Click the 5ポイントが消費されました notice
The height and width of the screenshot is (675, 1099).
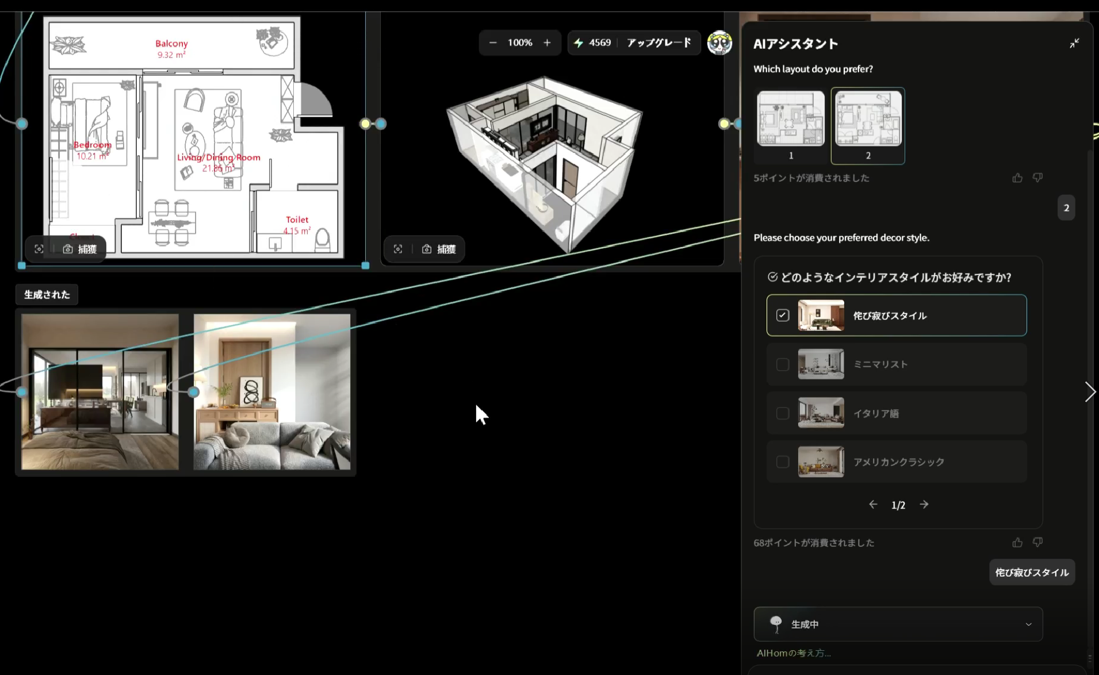tap(811, 178)
